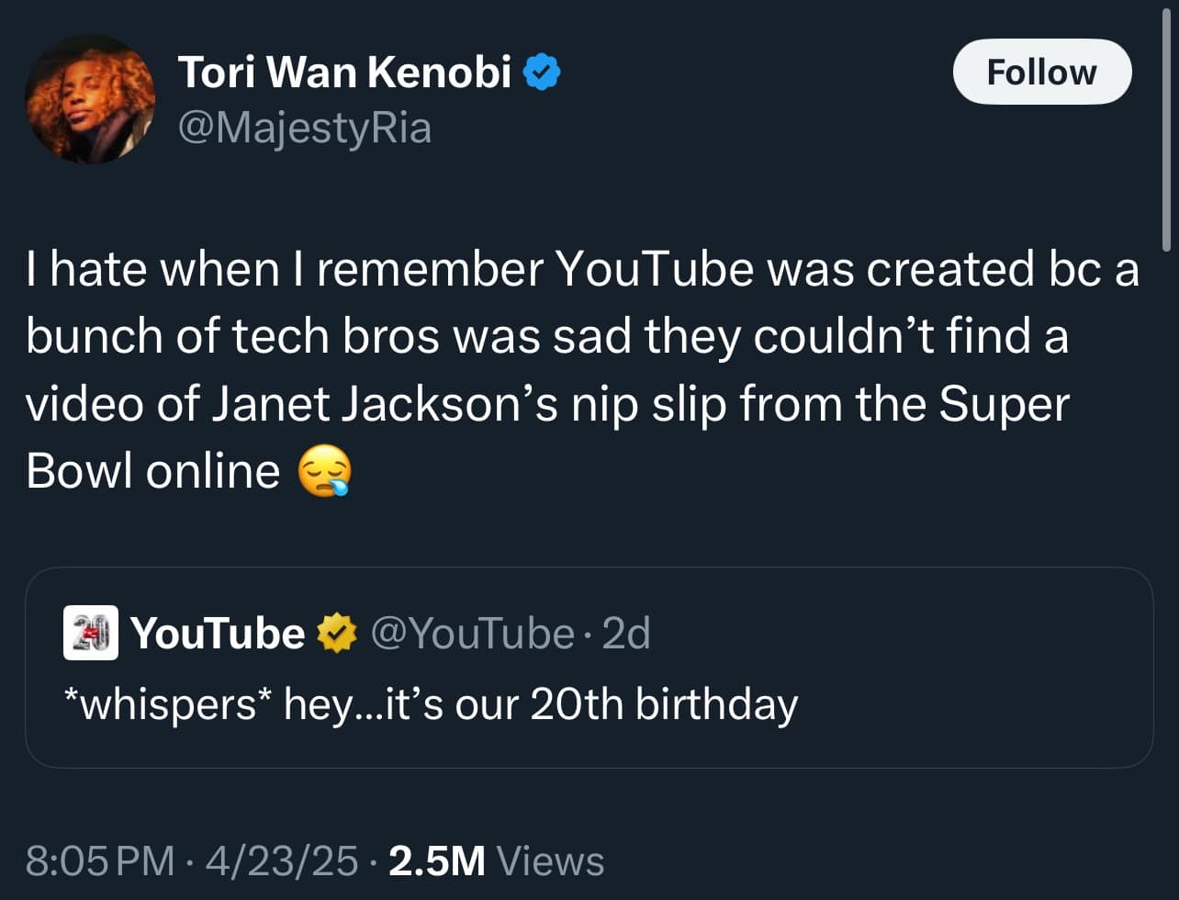Image resolution: width=1179 pixels, height=900 pixels.
Task: Open the @MajestyRia handle link
Action: click(x=304, y=127)
